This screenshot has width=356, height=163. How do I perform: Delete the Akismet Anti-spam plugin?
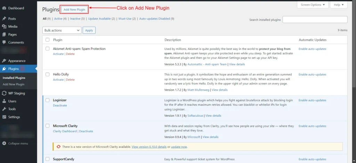pyautogui.click(x=70, y=54)
